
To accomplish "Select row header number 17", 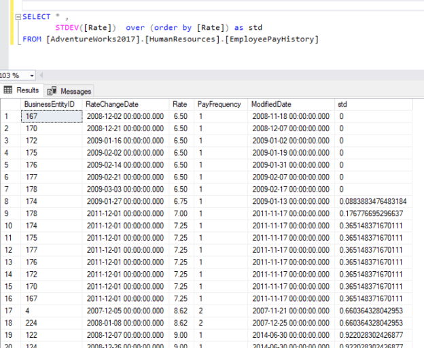I will click(x=11, y=311).
